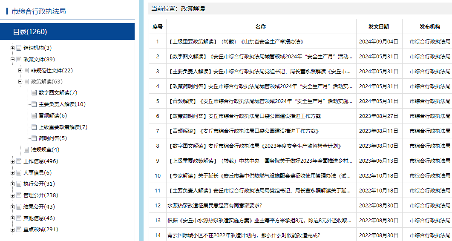Click document icon beside 政策文件(89)
452x241 pixels.
pos(19,59)
